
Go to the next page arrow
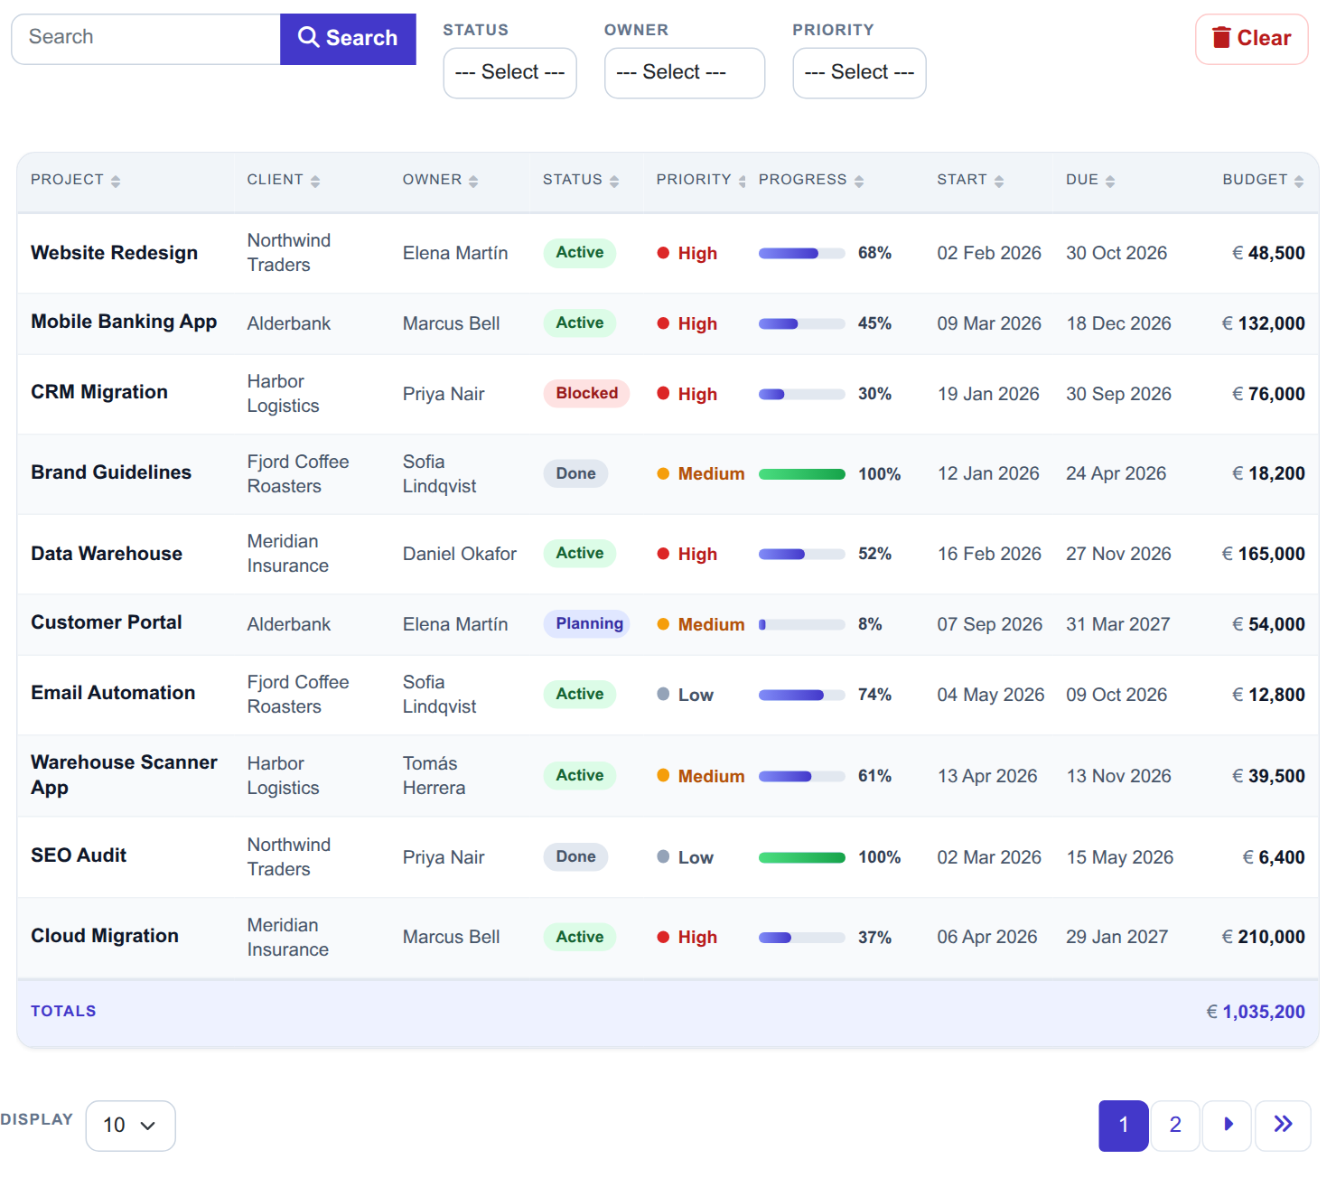tap(1227, 1126)
